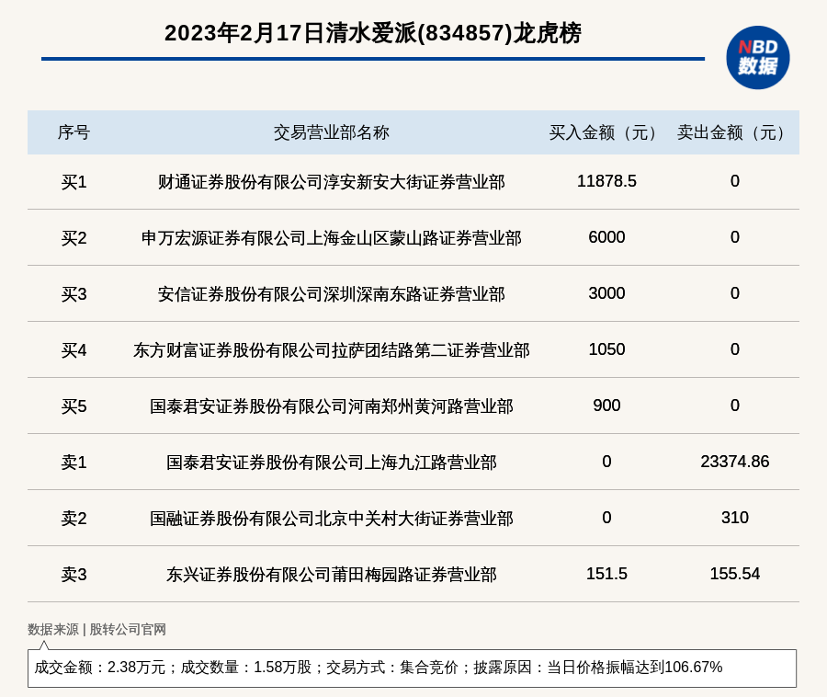
Task: Select the 买4 row label
Action: point(74,350)
